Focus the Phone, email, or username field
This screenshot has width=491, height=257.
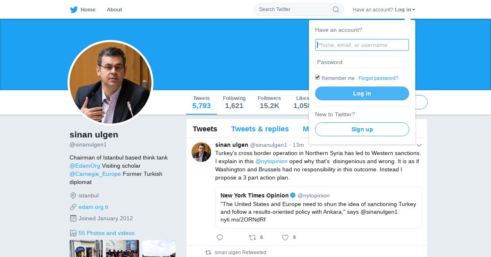(362, 45)
